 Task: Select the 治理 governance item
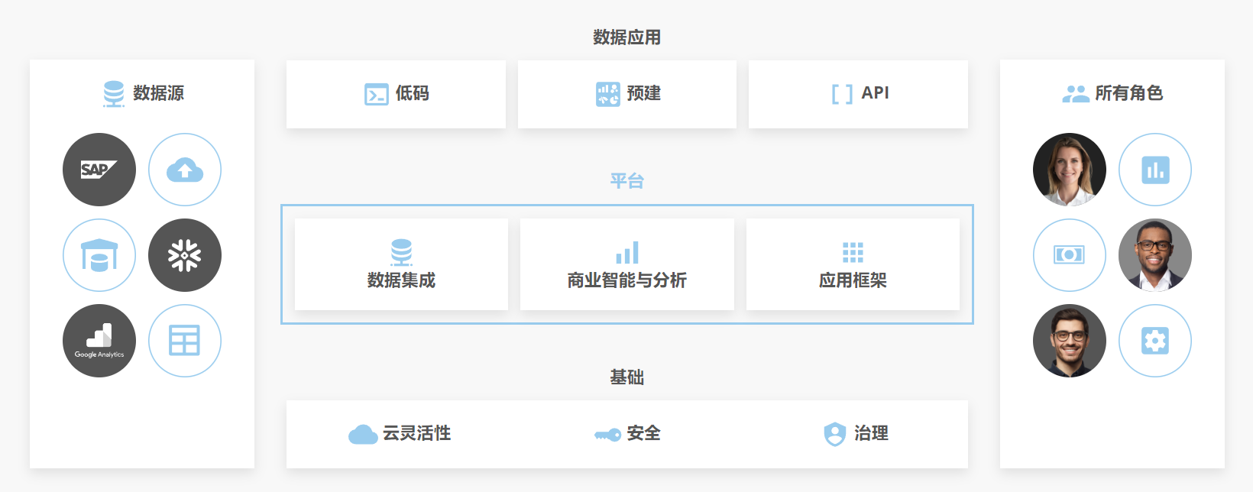[856, 434]
